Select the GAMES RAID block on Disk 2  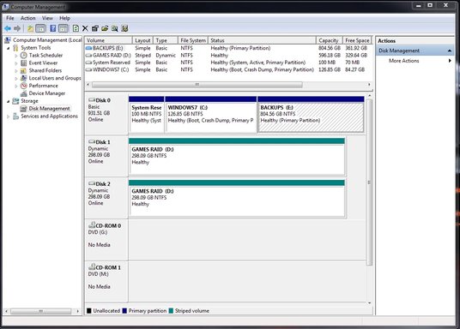coord(237,198)
